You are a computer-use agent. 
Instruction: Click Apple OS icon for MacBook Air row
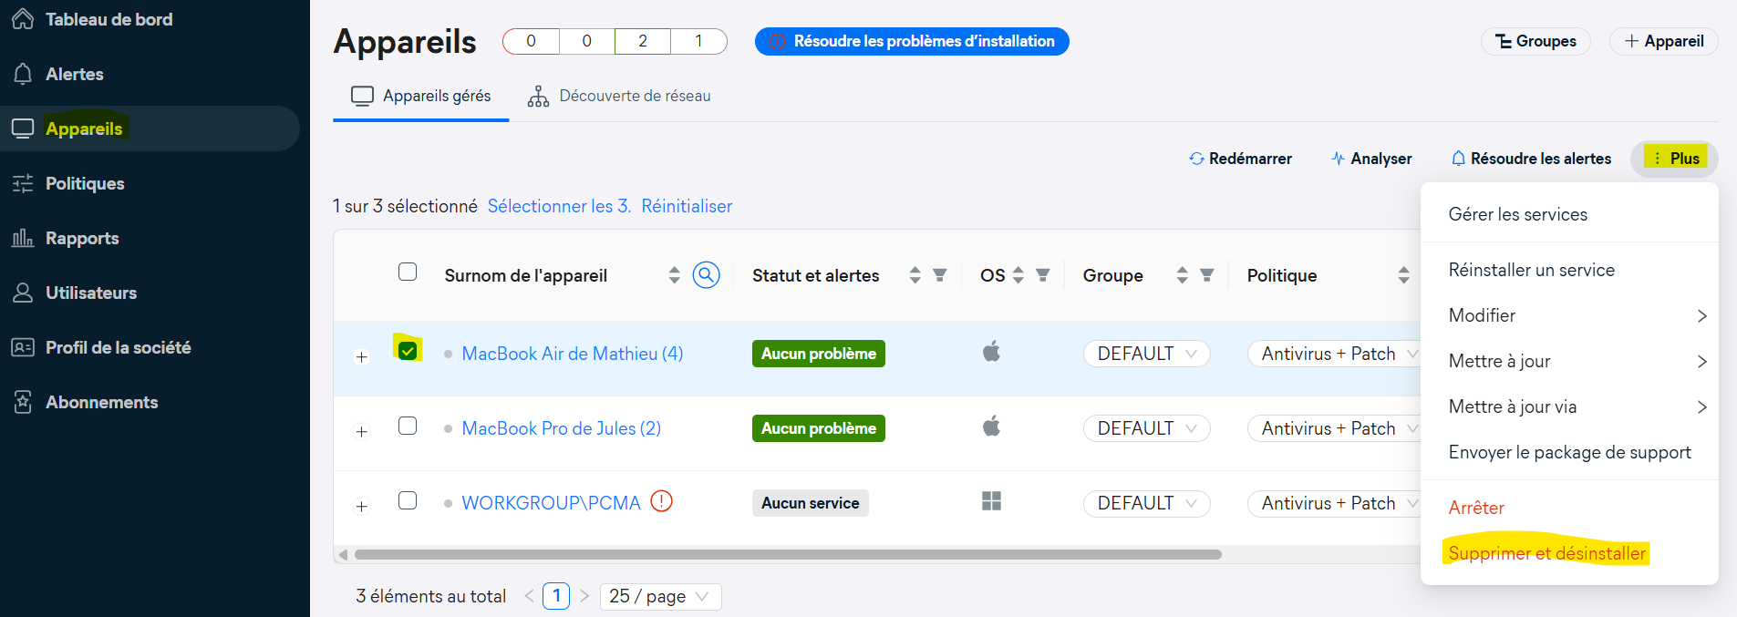(x=992, y=351)
